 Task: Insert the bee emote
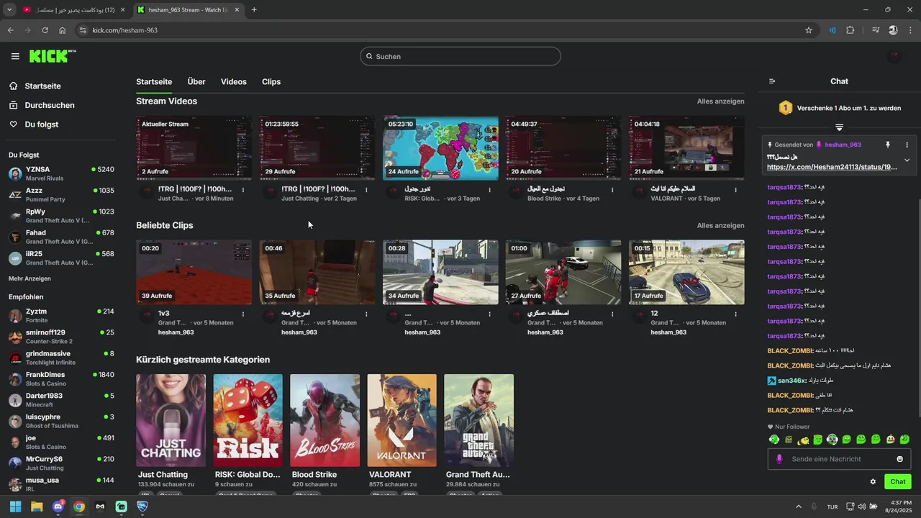point(803,440)
